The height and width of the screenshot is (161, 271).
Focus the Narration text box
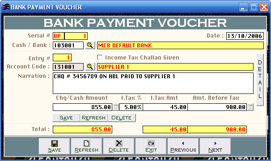click(153, 83)
